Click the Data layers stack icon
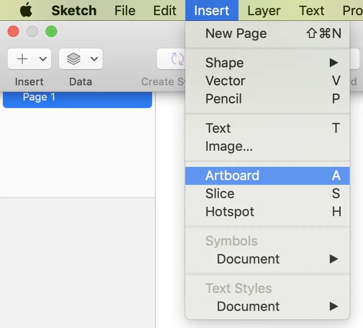 (x=73, y=59)
